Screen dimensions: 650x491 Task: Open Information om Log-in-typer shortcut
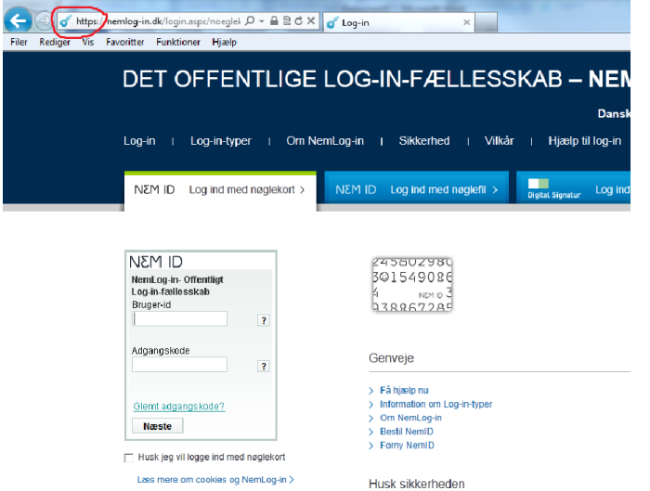[435, 404]
